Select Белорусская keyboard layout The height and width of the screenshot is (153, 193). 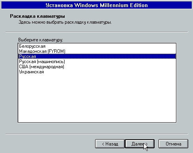coord(97,46)
